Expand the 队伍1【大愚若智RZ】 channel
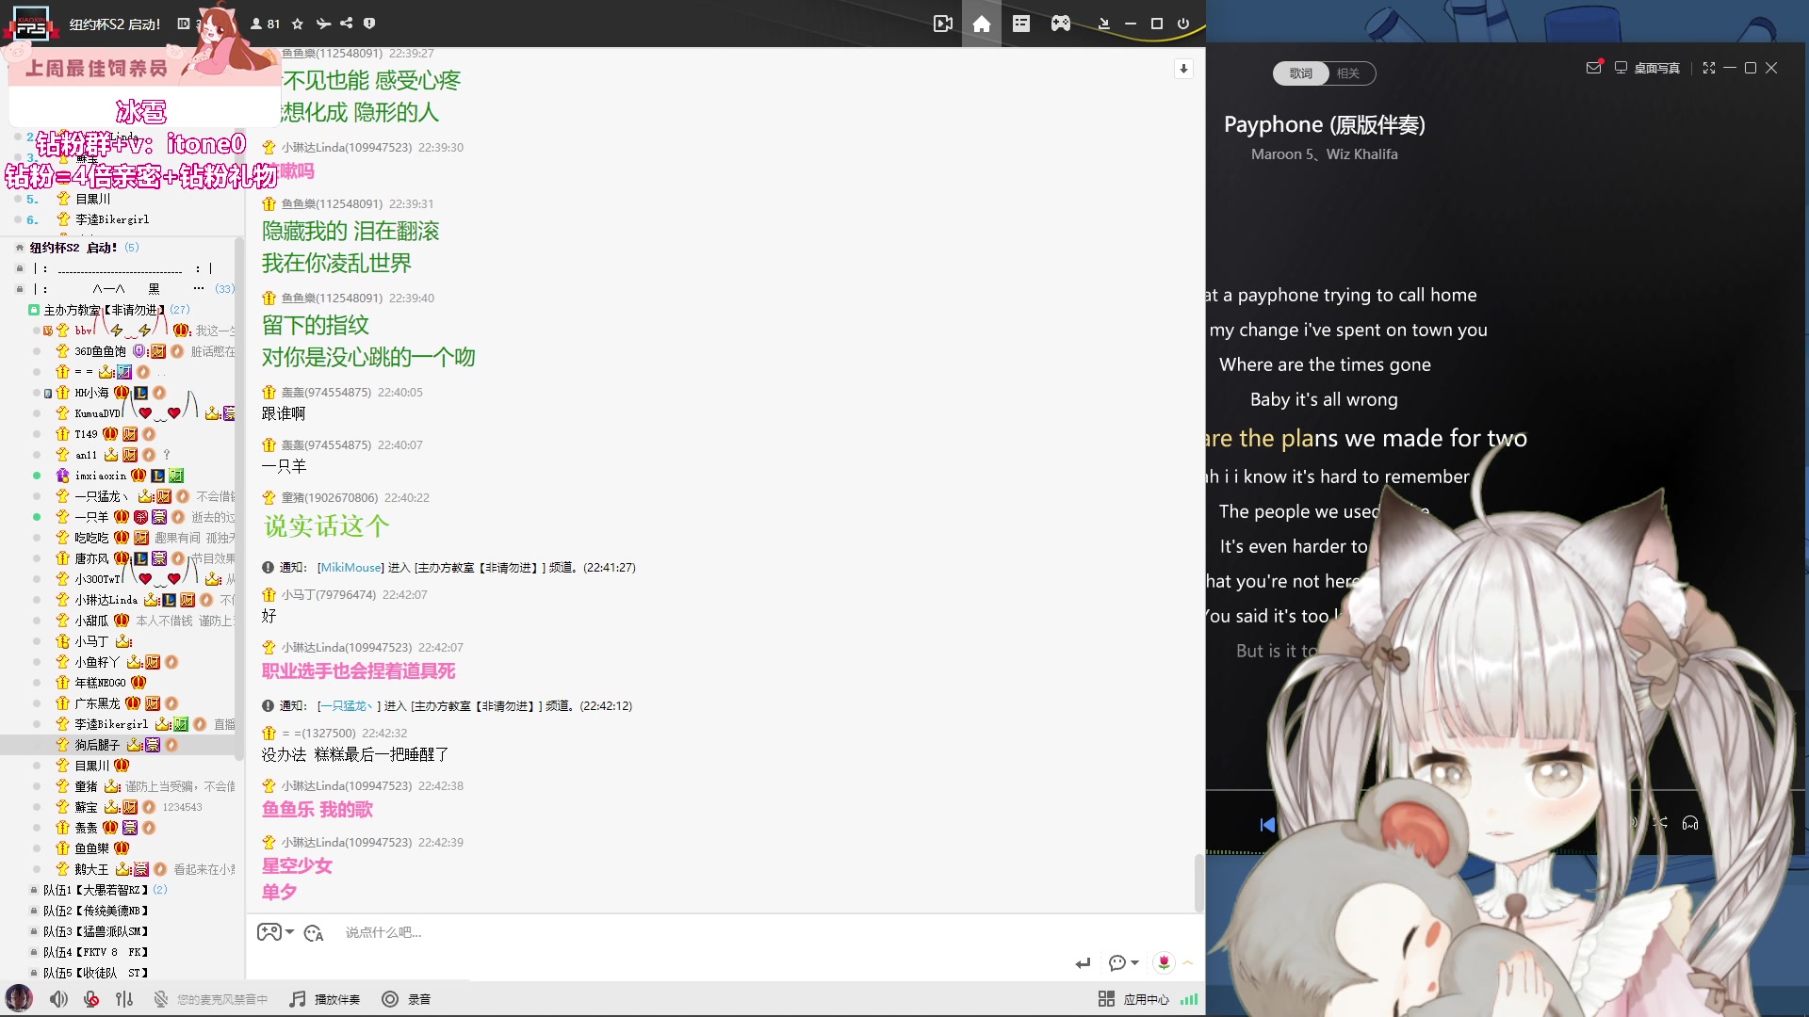 (94, 890)
